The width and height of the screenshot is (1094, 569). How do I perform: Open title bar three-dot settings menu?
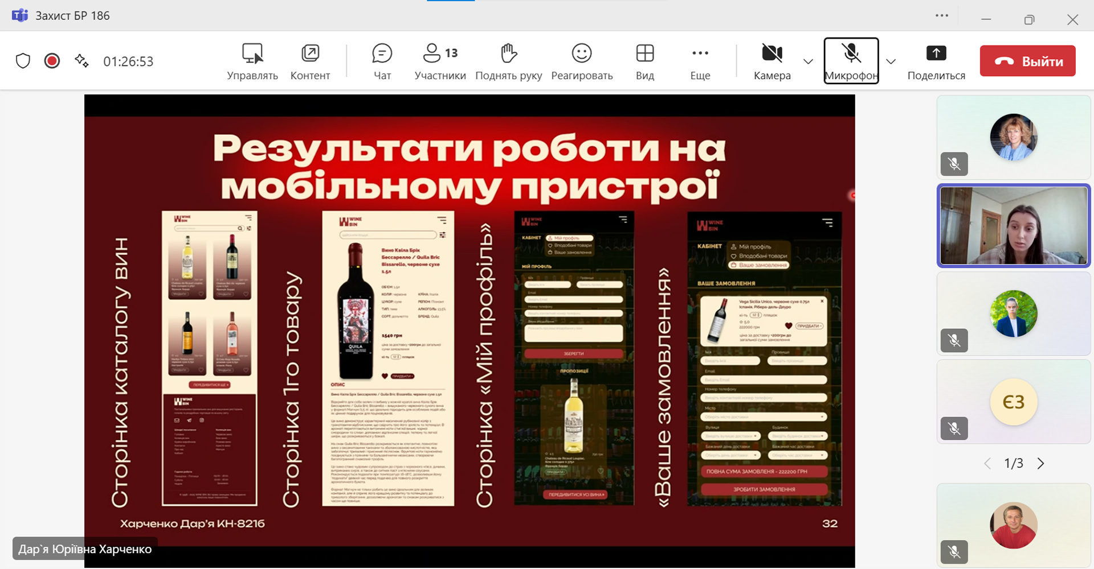[x=942, y=16]
